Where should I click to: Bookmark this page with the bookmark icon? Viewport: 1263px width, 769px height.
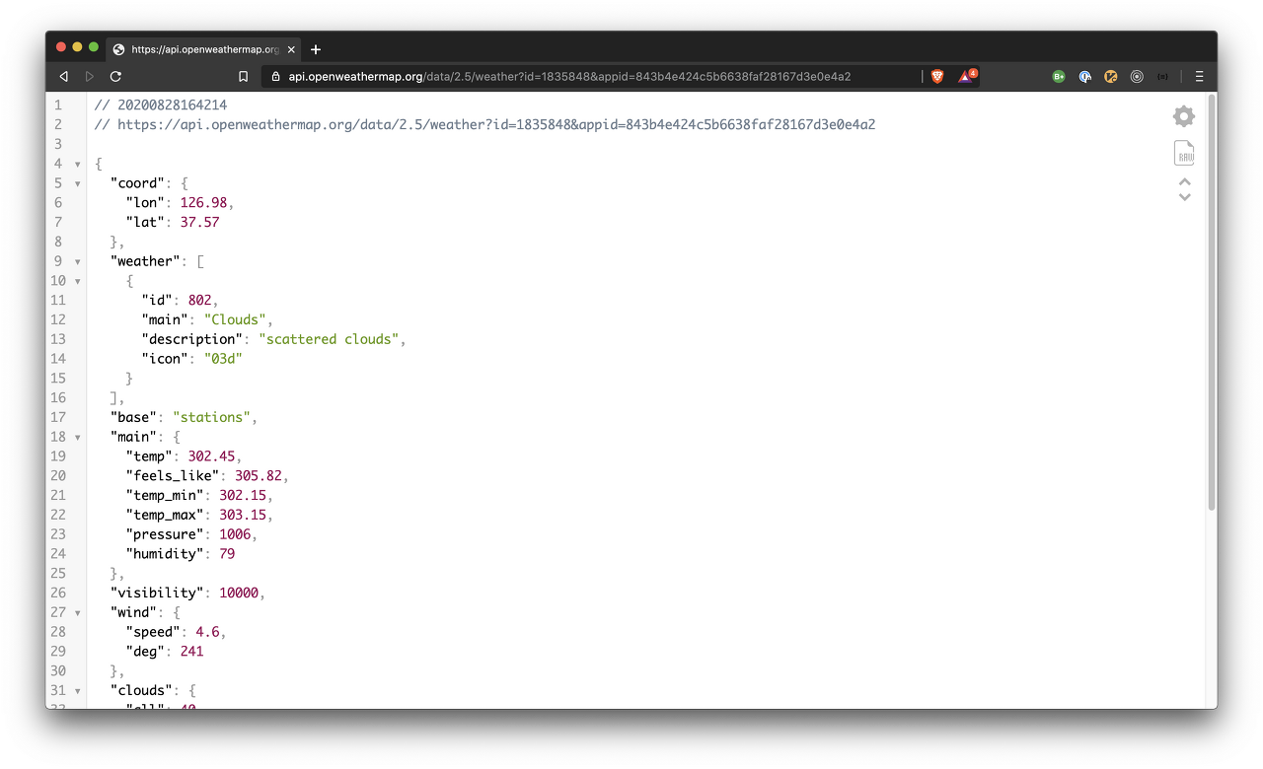[244, 76]
